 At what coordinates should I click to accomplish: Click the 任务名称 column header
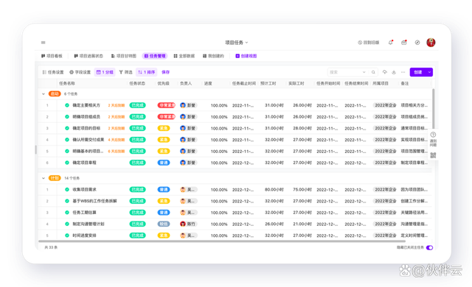pos(67,83)
